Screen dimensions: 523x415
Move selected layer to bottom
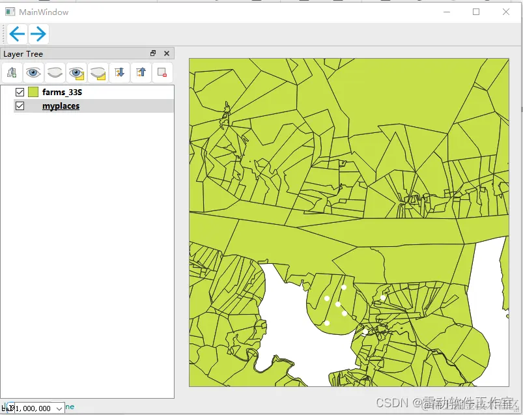(x=119, y=72)
